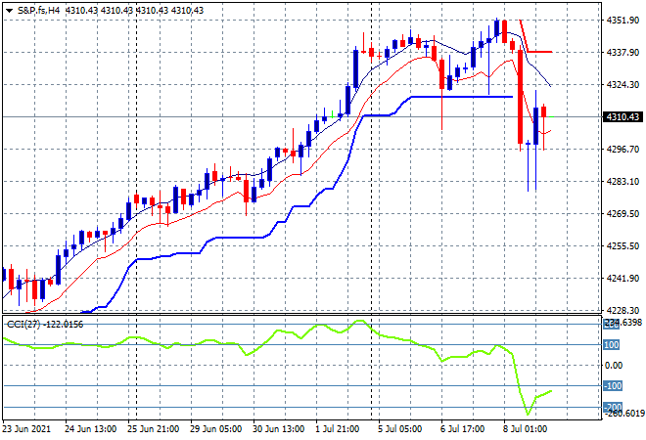Click the 24 Jun 13:00 time label
Screen dimensions: 646x440
click(x=91, y=429)
